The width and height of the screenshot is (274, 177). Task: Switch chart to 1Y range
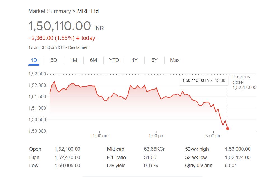(135, 60)
